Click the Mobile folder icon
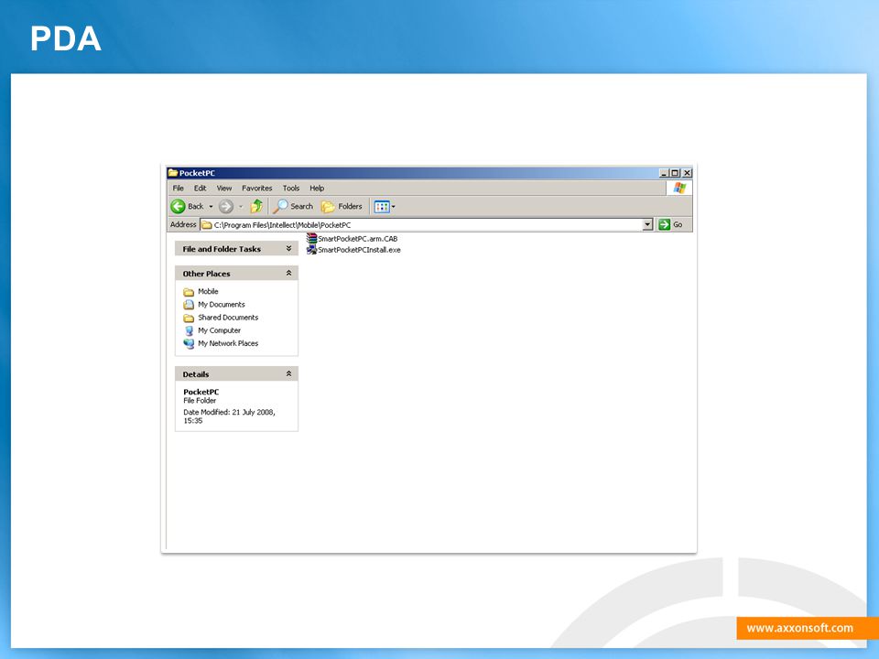The width and height of the screenshot is (879, 659). click(189, 292)
